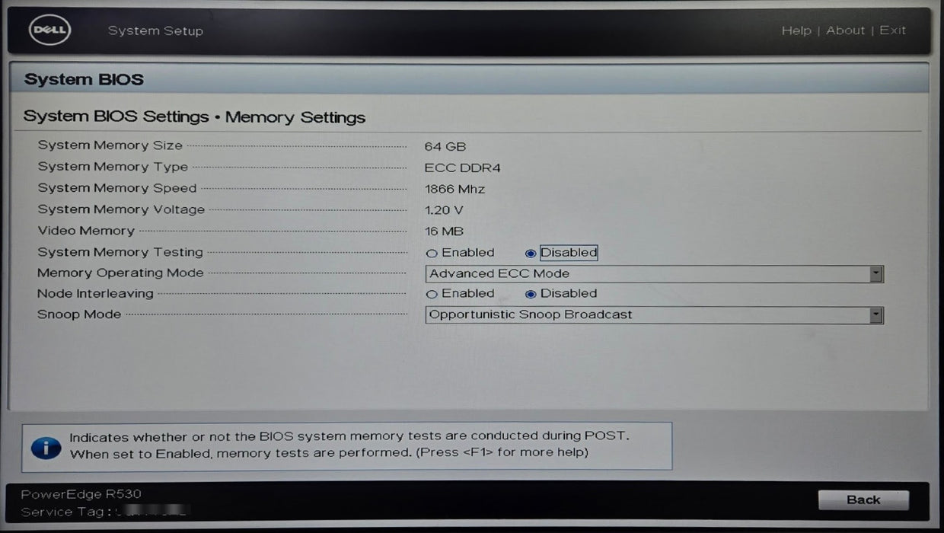
Task: Click the ECC DDR4 value
Action: pyautogui.click(x=463, y=168)
